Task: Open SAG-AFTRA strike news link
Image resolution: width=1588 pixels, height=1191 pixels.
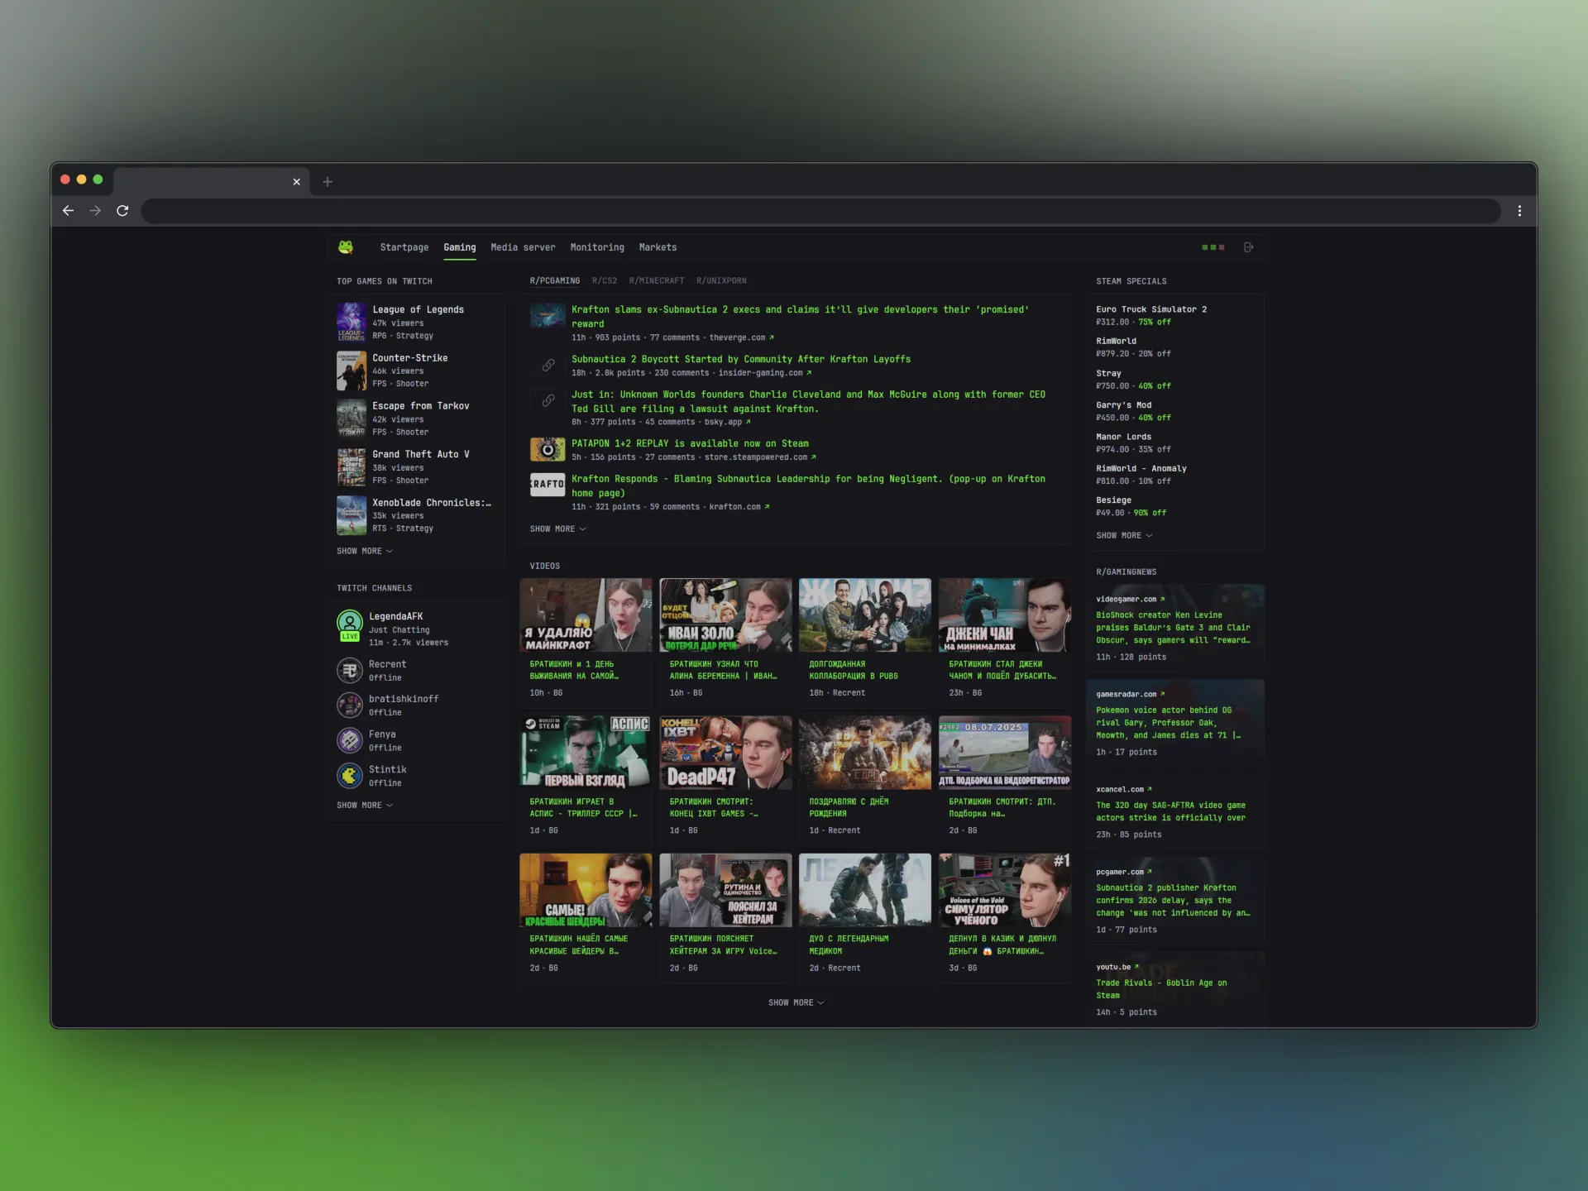Action: coord(1170,811)
